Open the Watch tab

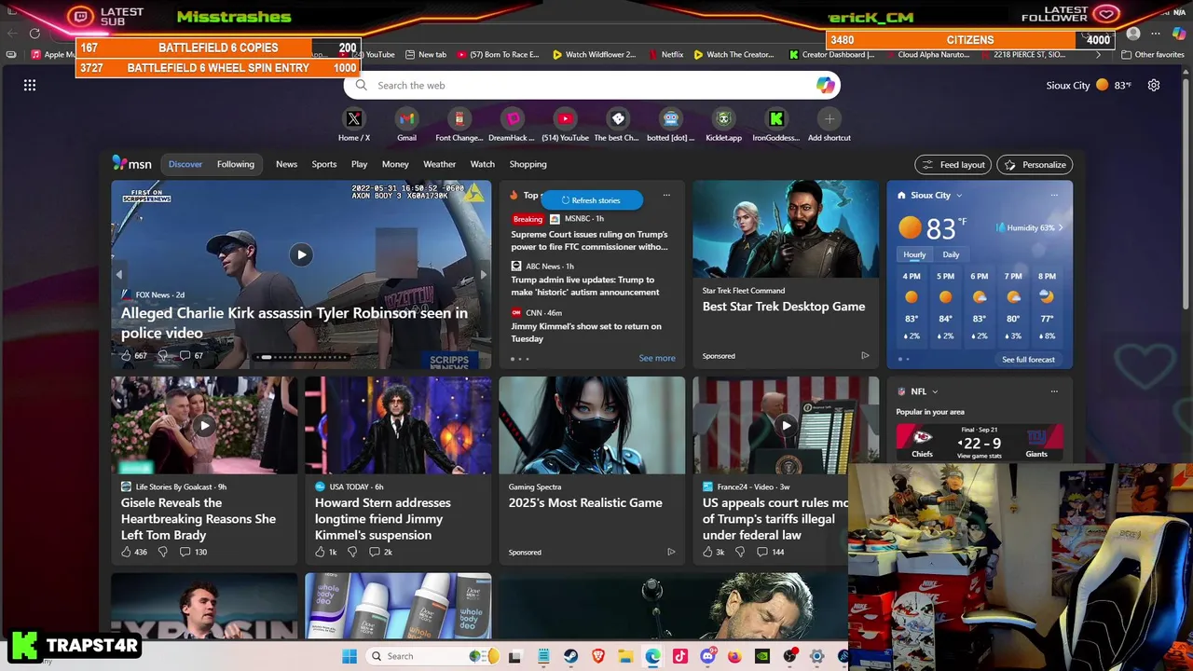tap(483, 164)
